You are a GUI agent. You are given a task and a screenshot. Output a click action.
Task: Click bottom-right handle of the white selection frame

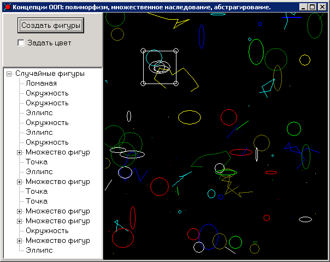176,84
